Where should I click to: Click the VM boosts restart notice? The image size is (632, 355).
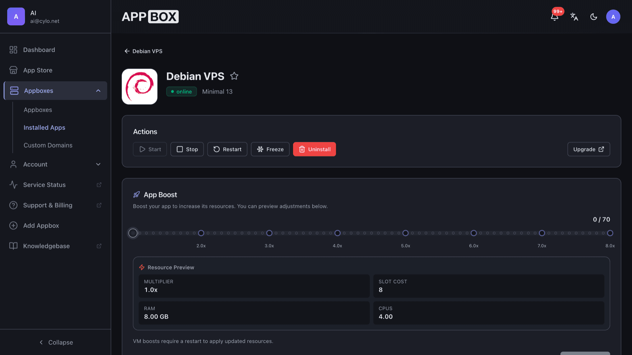click(203, 341)
